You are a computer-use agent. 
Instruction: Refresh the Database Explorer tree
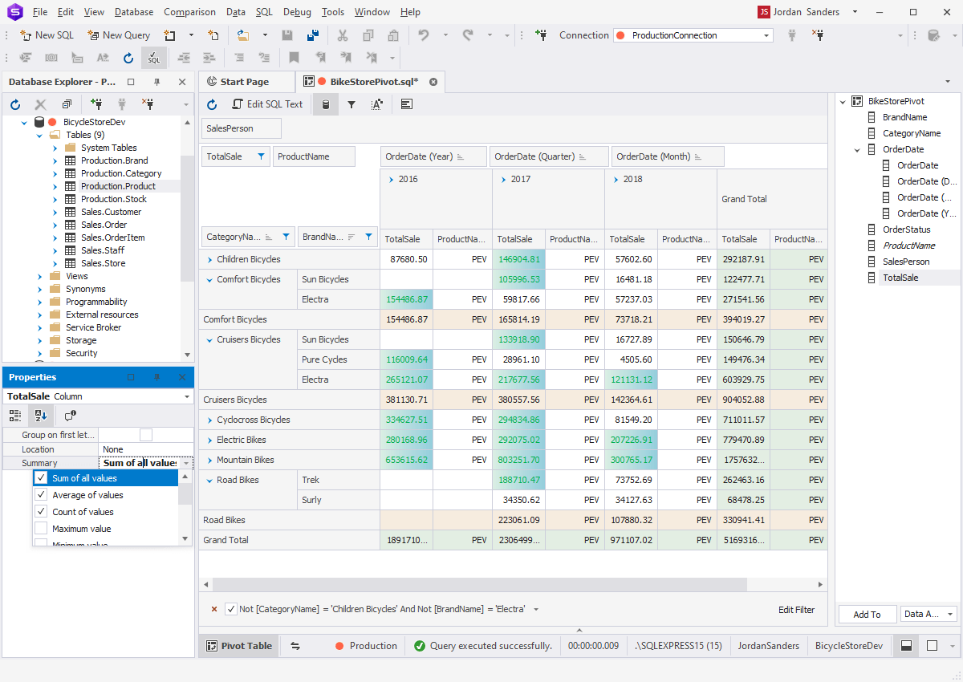click(x=14, y=104)
